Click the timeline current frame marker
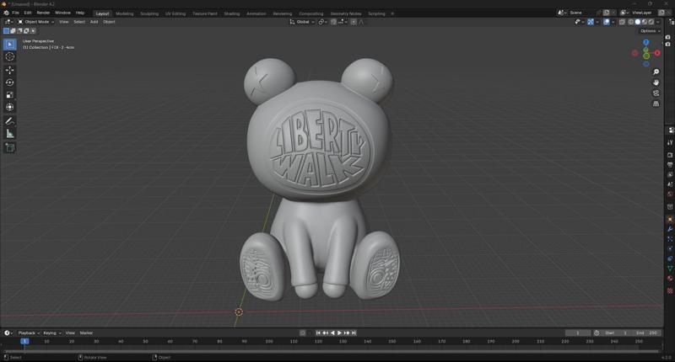Image resolution: width=675 pixels, height=362 pixels. tap(24, 341)
